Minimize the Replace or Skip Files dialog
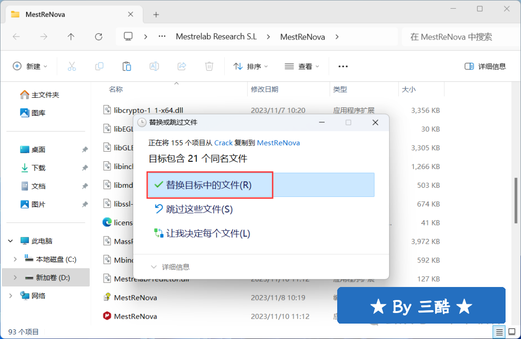 [x=322, y=122]
